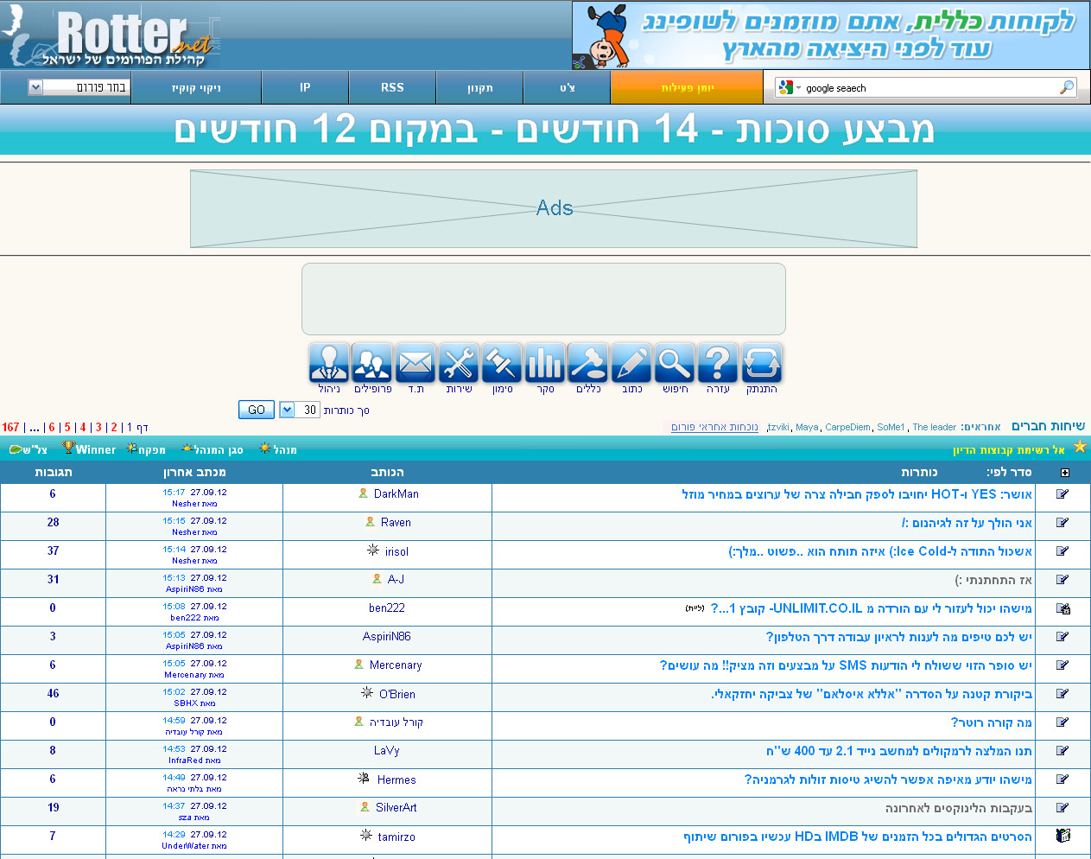The height and width of the screenshot is (859, 1091).
Task: Click the write (כתוב) pencil icon
Action: point(631,363)
